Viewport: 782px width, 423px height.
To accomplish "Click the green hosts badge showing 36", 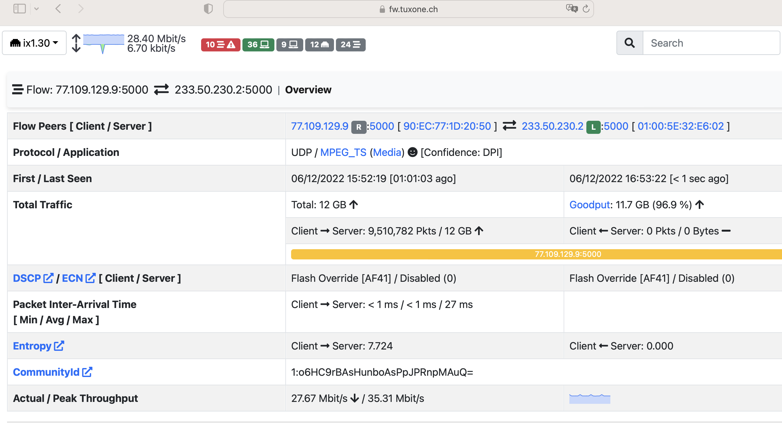I will click(258, 44).
